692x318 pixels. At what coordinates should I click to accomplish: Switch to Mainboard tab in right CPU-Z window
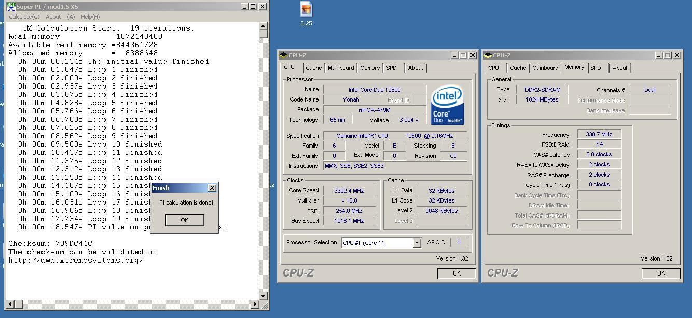pos(545,68)
